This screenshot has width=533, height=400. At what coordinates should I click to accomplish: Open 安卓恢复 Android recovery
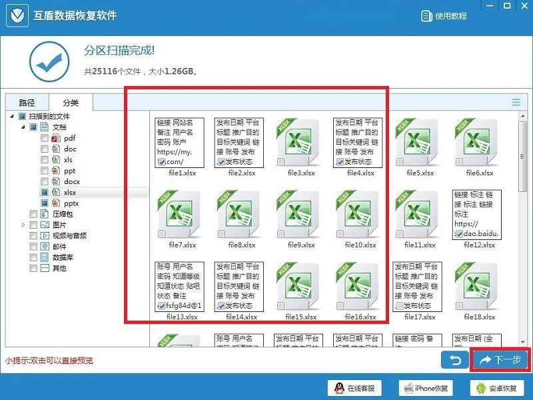[x=496, y=388]
